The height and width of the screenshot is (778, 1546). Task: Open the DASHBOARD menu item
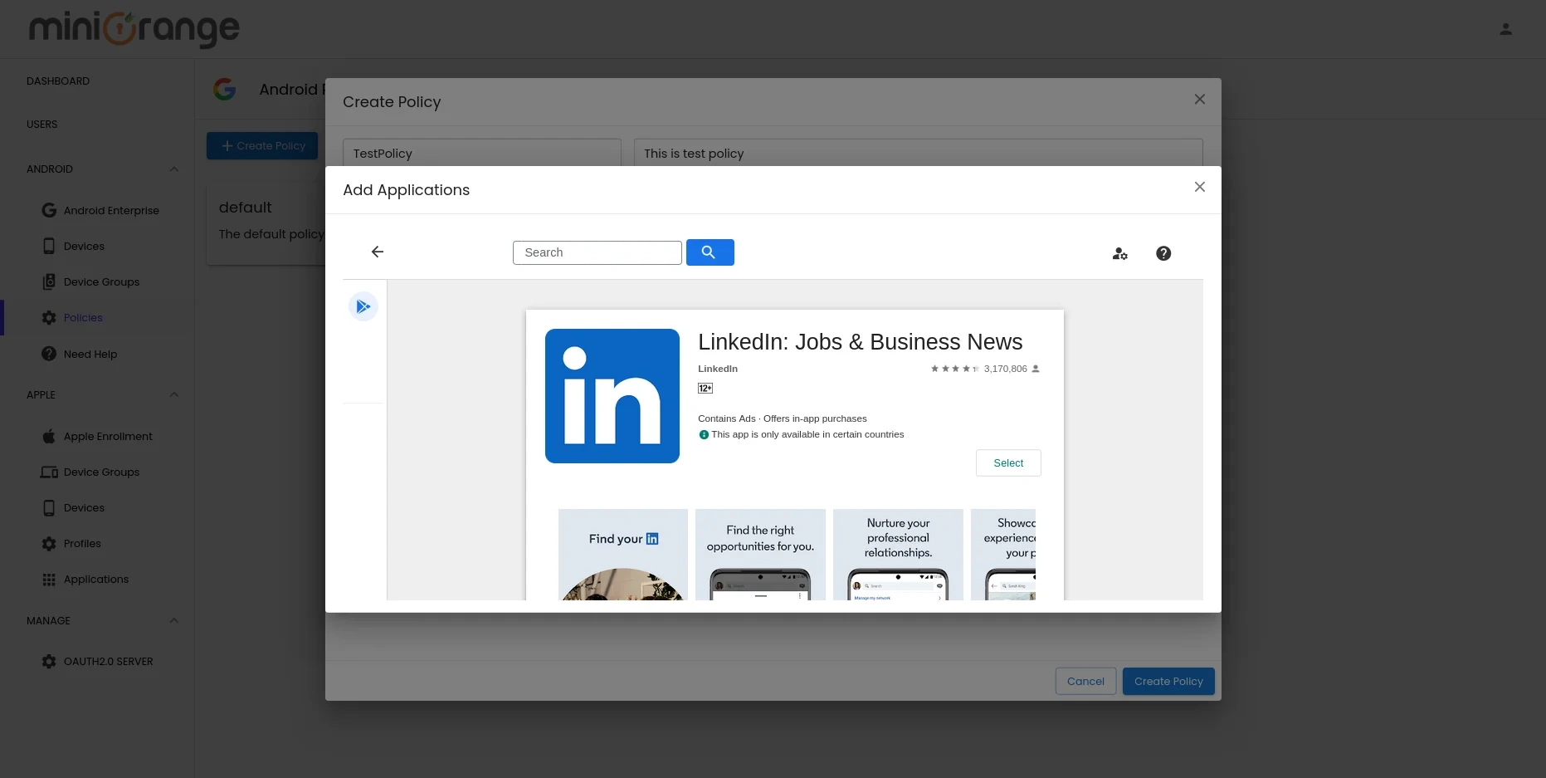58,81
